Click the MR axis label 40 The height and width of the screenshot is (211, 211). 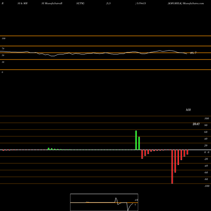[x=206, y=139]
